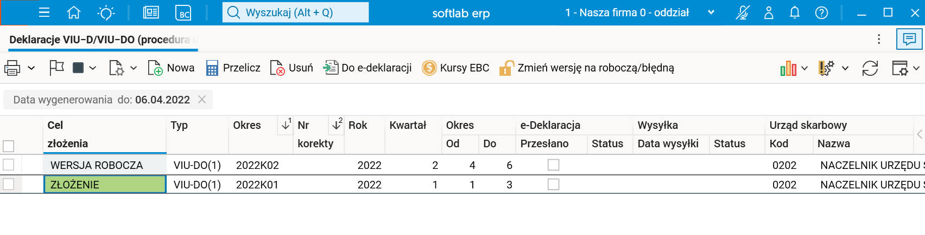This screenshot has height=235, width=925.
Task: Open the chat comments panel icon
Action: [x=909, y=39]
